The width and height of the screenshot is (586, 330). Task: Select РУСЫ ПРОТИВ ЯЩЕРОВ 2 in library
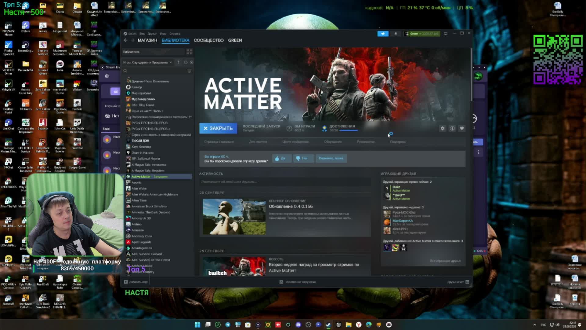(151, 129)
